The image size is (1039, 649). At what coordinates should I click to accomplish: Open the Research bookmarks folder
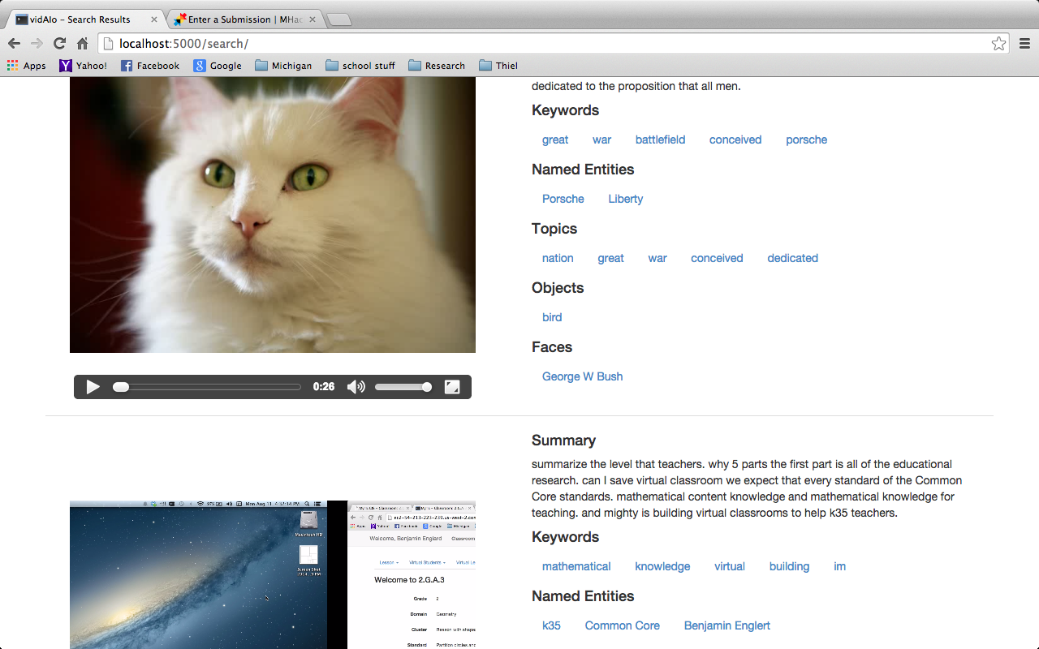coord(437,66)
